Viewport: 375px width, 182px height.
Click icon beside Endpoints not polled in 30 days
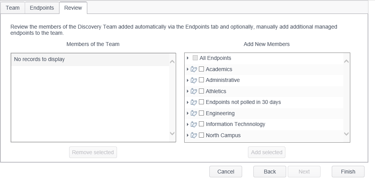pos(194,102)
